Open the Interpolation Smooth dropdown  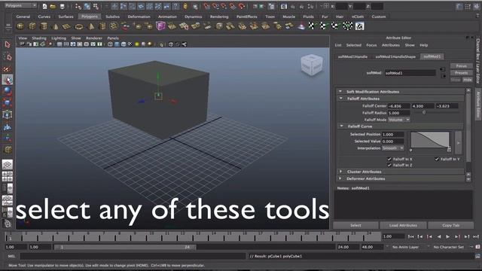pyautogui.click(x=393, y=148)
